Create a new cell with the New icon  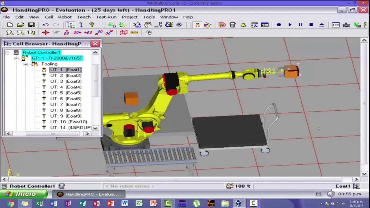(10, 25)
